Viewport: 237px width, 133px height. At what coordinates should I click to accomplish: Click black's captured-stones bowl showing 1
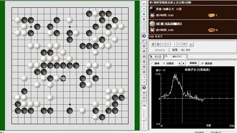[211, 15]
